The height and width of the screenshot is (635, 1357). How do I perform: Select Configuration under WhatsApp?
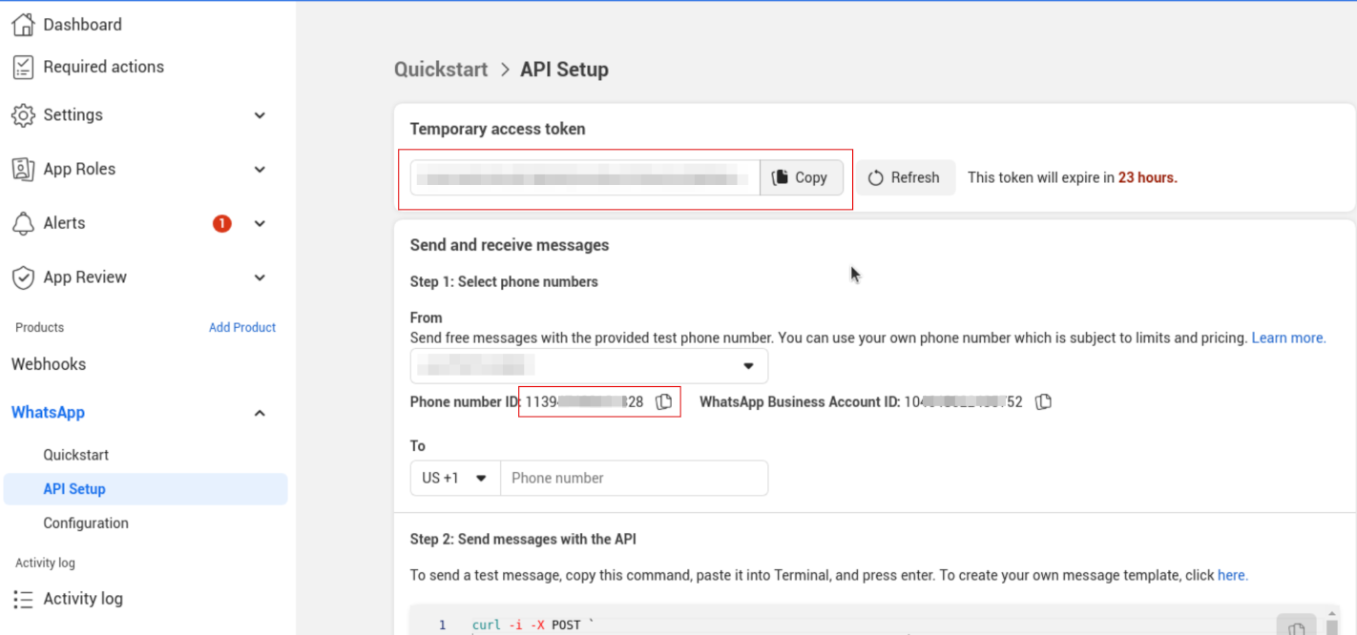(86, 522)
